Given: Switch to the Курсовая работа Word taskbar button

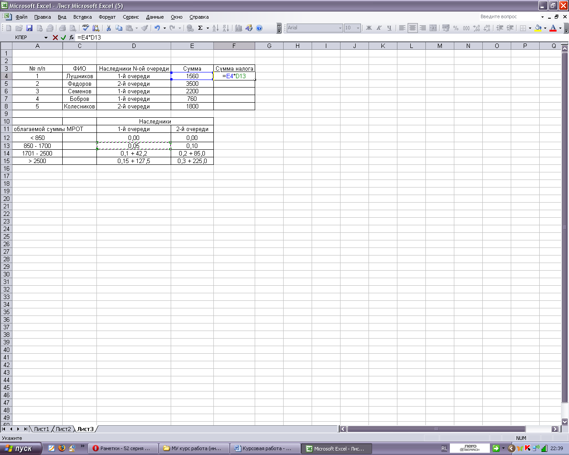Looking at the screenshot, I should point(265,448).
